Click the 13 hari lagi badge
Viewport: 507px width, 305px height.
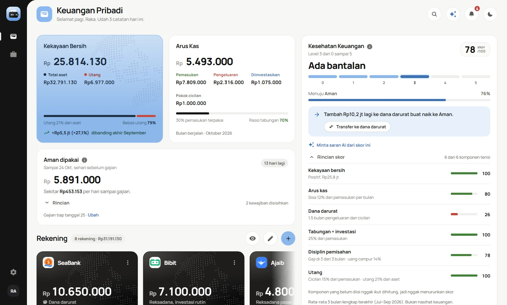tap(274, 163)
